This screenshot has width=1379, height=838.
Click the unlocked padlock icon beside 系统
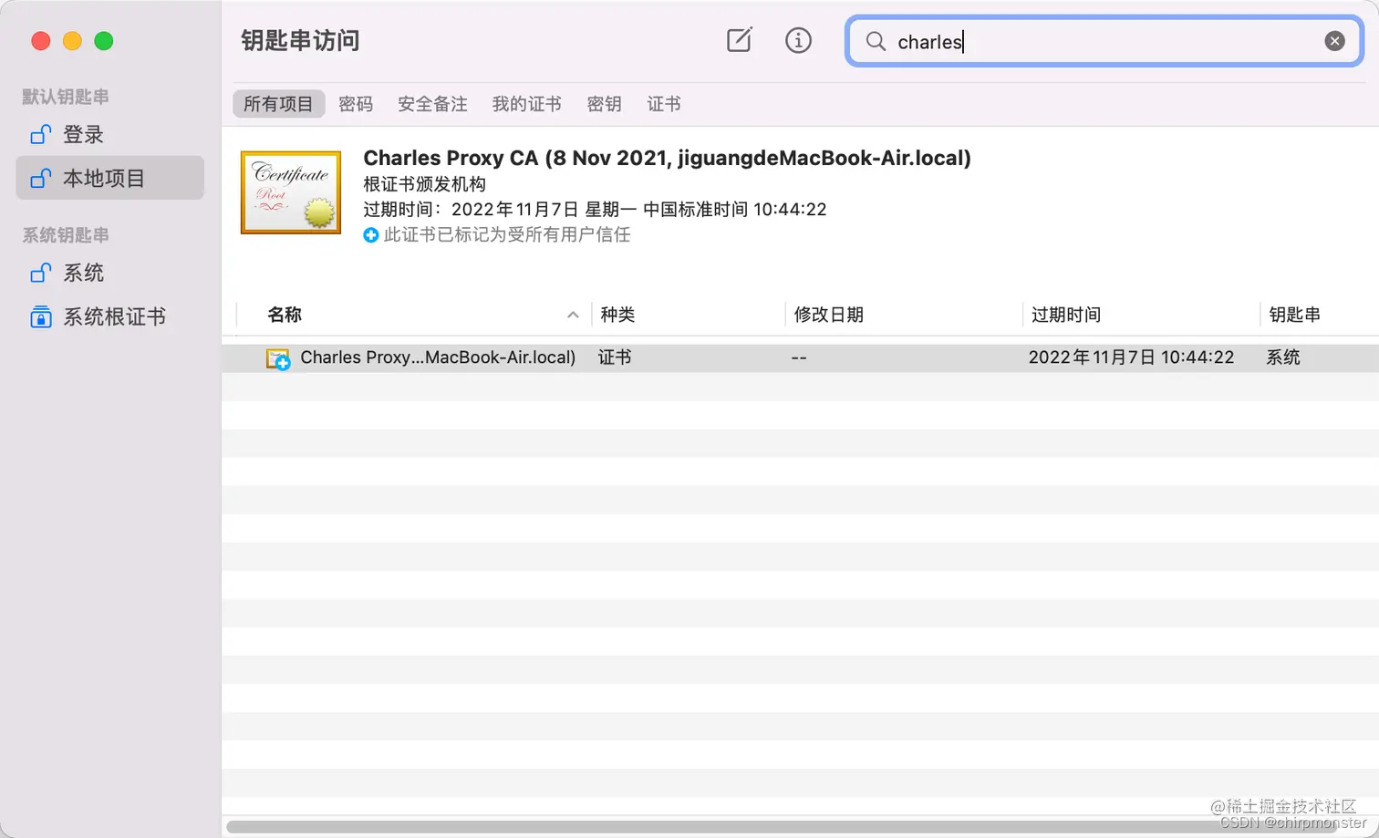(x=40, y=273)
